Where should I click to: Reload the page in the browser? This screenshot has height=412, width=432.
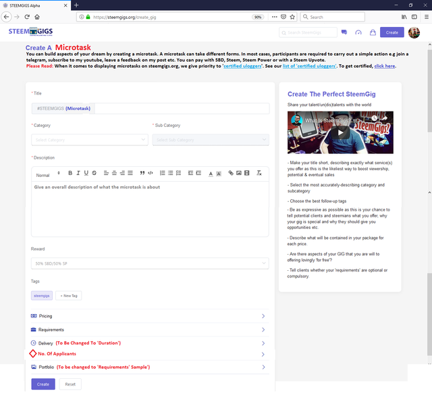(x=27, y=17)
